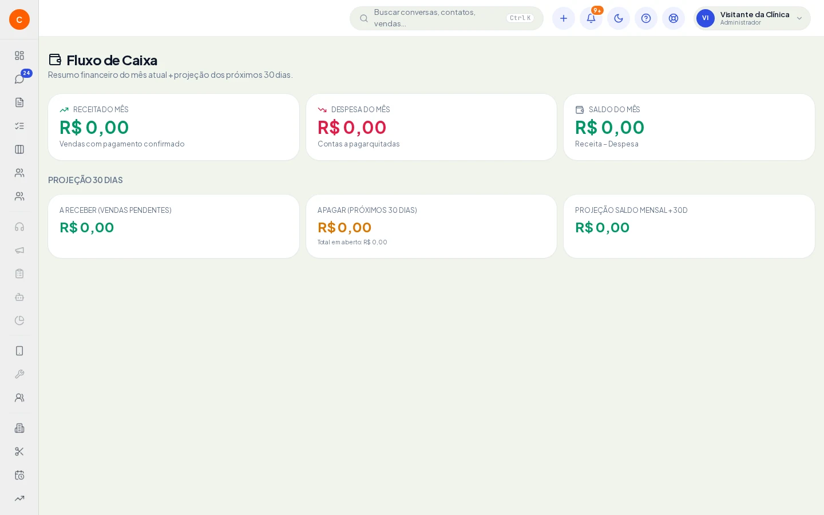Open the lifebuoy support icon
The image size is (824, 515).
pyautogui.click(x=674, y=18)
